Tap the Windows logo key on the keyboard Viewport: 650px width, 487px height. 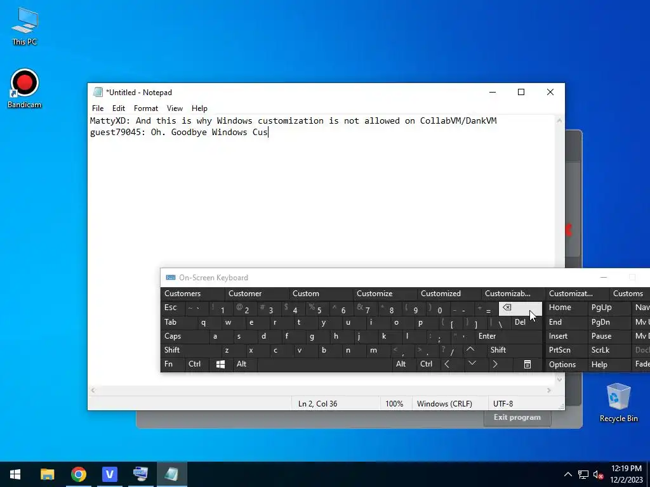pos(220,364)
